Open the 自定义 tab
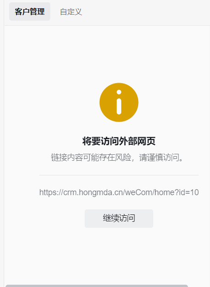210x287 pixels. tap(71, 12)
